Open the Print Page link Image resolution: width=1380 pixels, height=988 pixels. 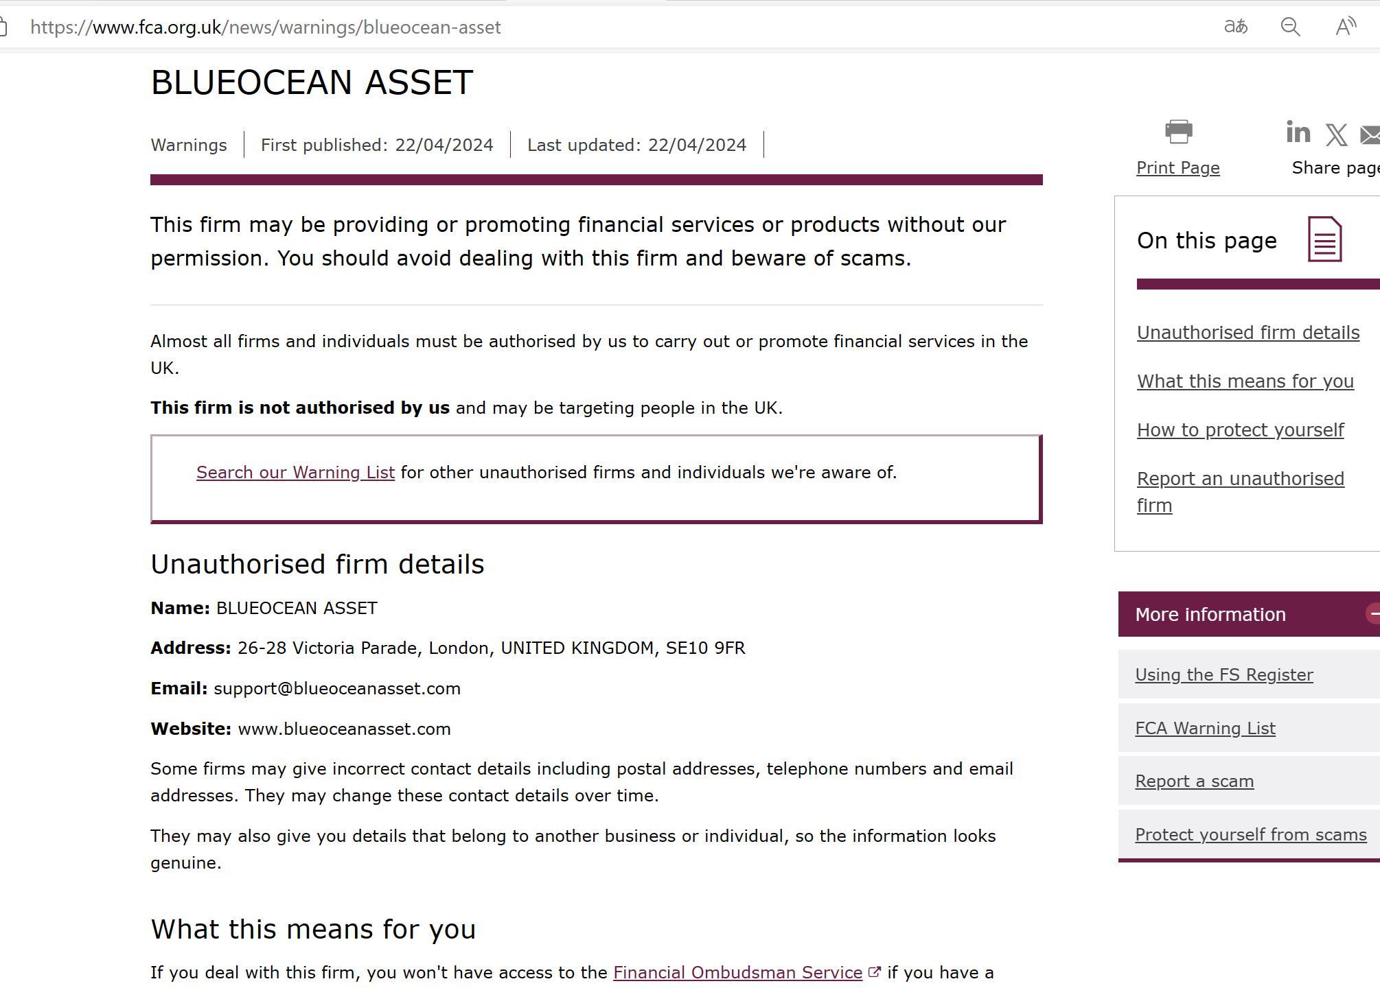coord(1177,168)
